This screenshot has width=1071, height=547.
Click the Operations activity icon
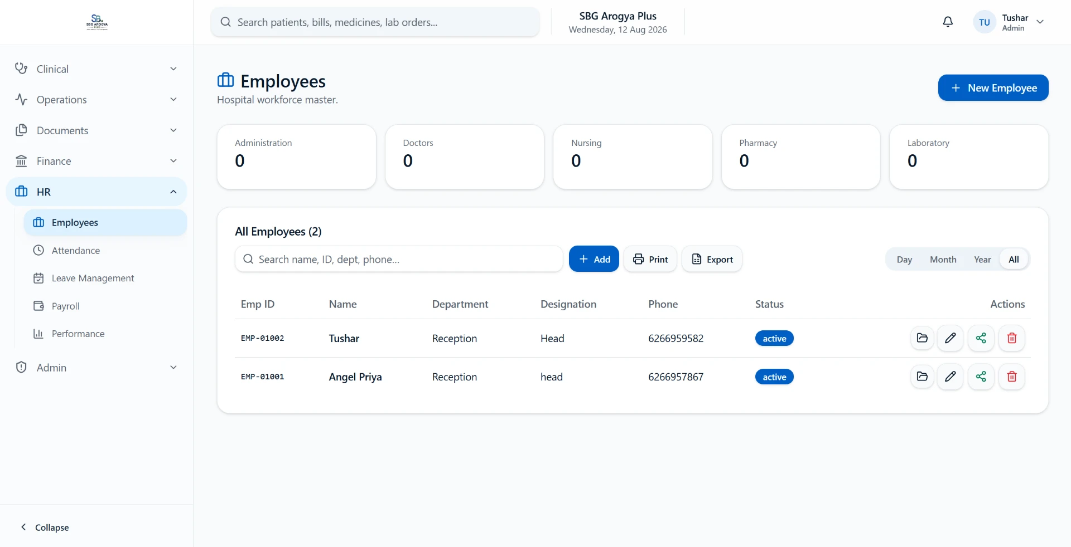(x=21, y=99)
